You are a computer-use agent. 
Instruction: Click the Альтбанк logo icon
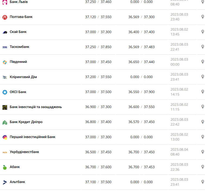click(5, 182)
